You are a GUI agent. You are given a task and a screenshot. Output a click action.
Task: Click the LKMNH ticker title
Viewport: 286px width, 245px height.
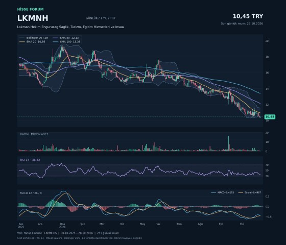coord(33,18)
